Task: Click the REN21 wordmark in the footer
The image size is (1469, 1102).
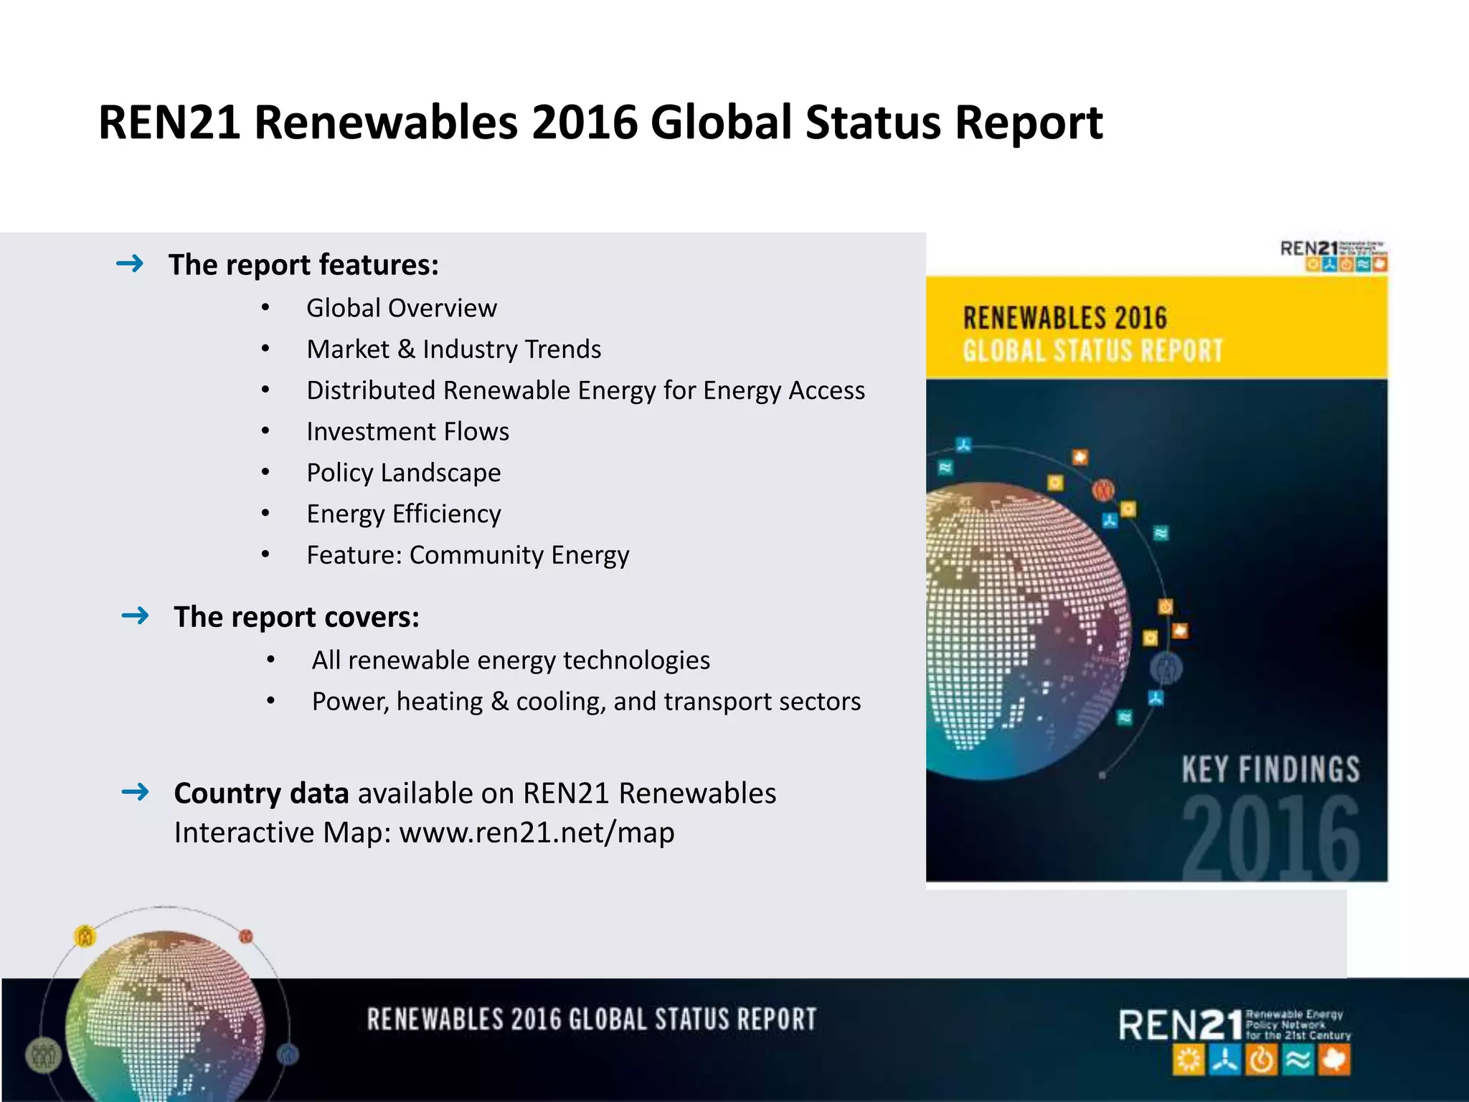Action: point(1180,1025)
